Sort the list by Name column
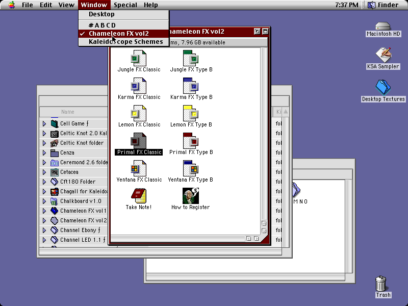Image resolution: width=408 pixels, height=306 pixels. [x=68, y=112]
